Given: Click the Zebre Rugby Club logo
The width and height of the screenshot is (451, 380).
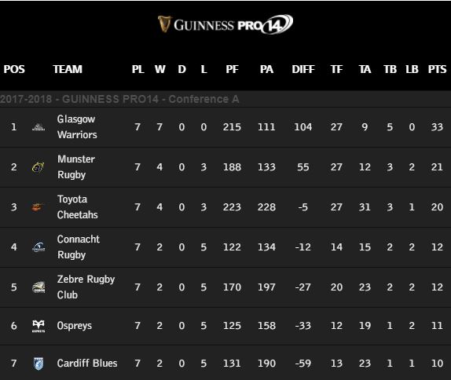Looking at the screenshot, I should (38, 287).
